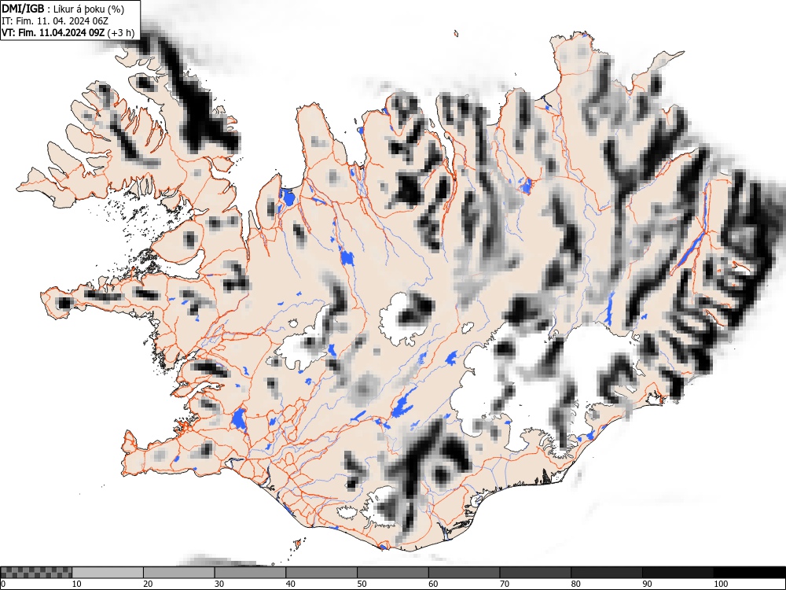Click the legend label '40'
Image resolution: width=786 pixels, height=590 pixels.
pyautogui.click(x=291, y=584)
